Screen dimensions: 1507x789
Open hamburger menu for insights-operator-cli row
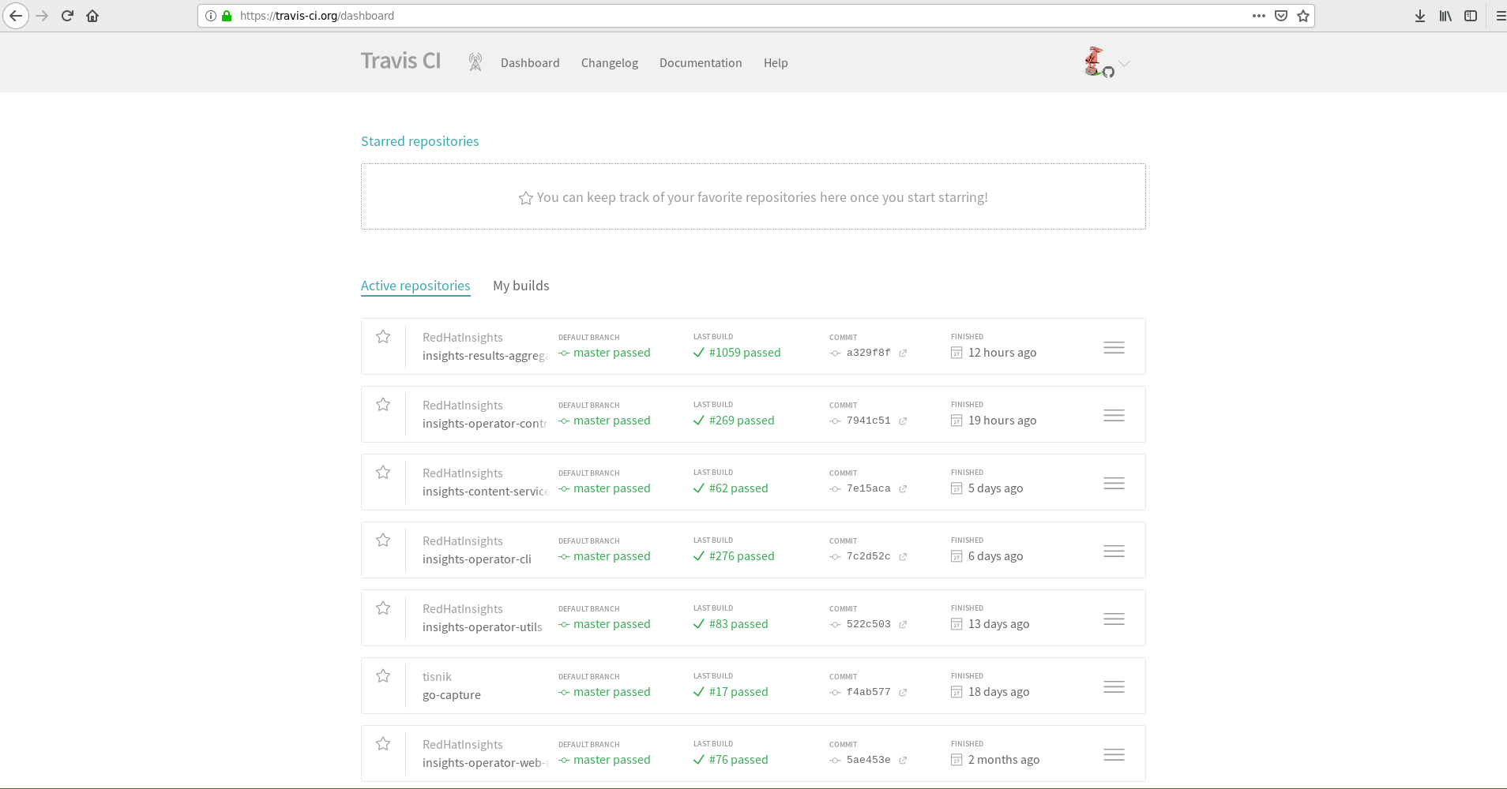click(x=1114, y=552)
